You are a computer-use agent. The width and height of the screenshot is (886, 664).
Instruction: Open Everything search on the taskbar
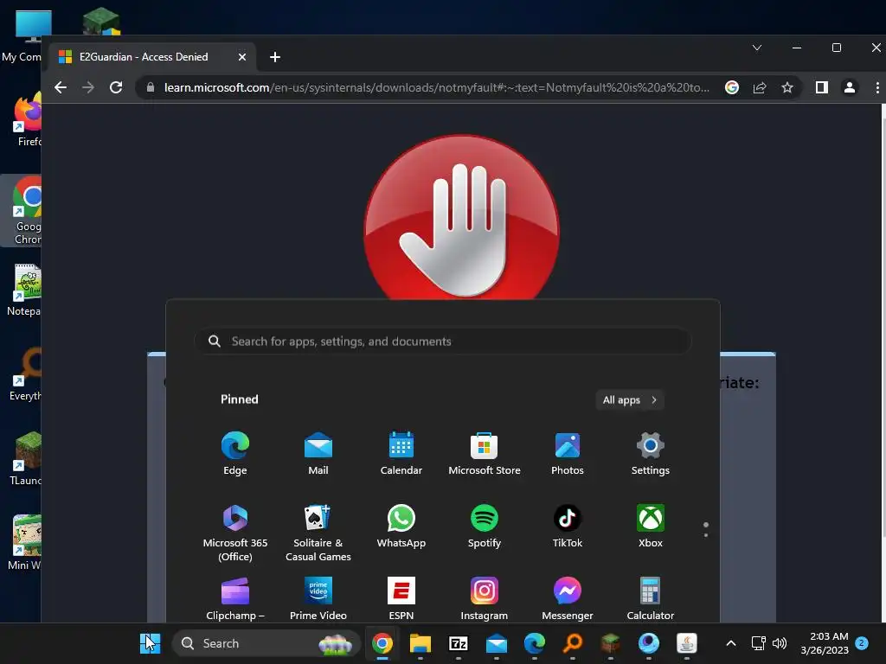pyautogui.click(x=573, y=643)
